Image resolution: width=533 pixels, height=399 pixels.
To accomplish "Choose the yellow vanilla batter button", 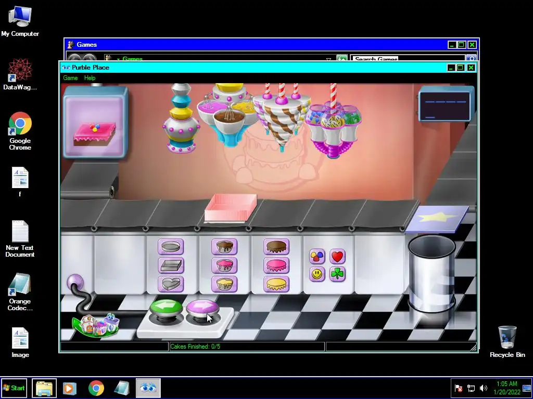I will pos(224,284).
